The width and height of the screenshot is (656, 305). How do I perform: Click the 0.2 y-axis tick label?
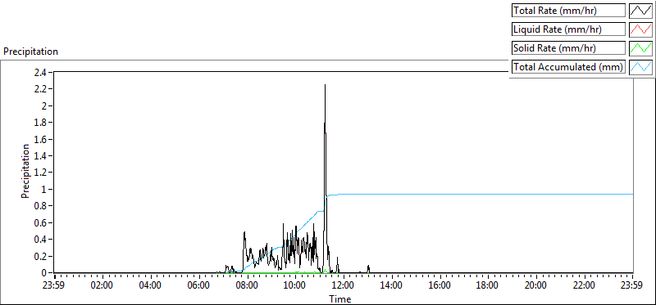pyautogui.click(x=41, y=256)
